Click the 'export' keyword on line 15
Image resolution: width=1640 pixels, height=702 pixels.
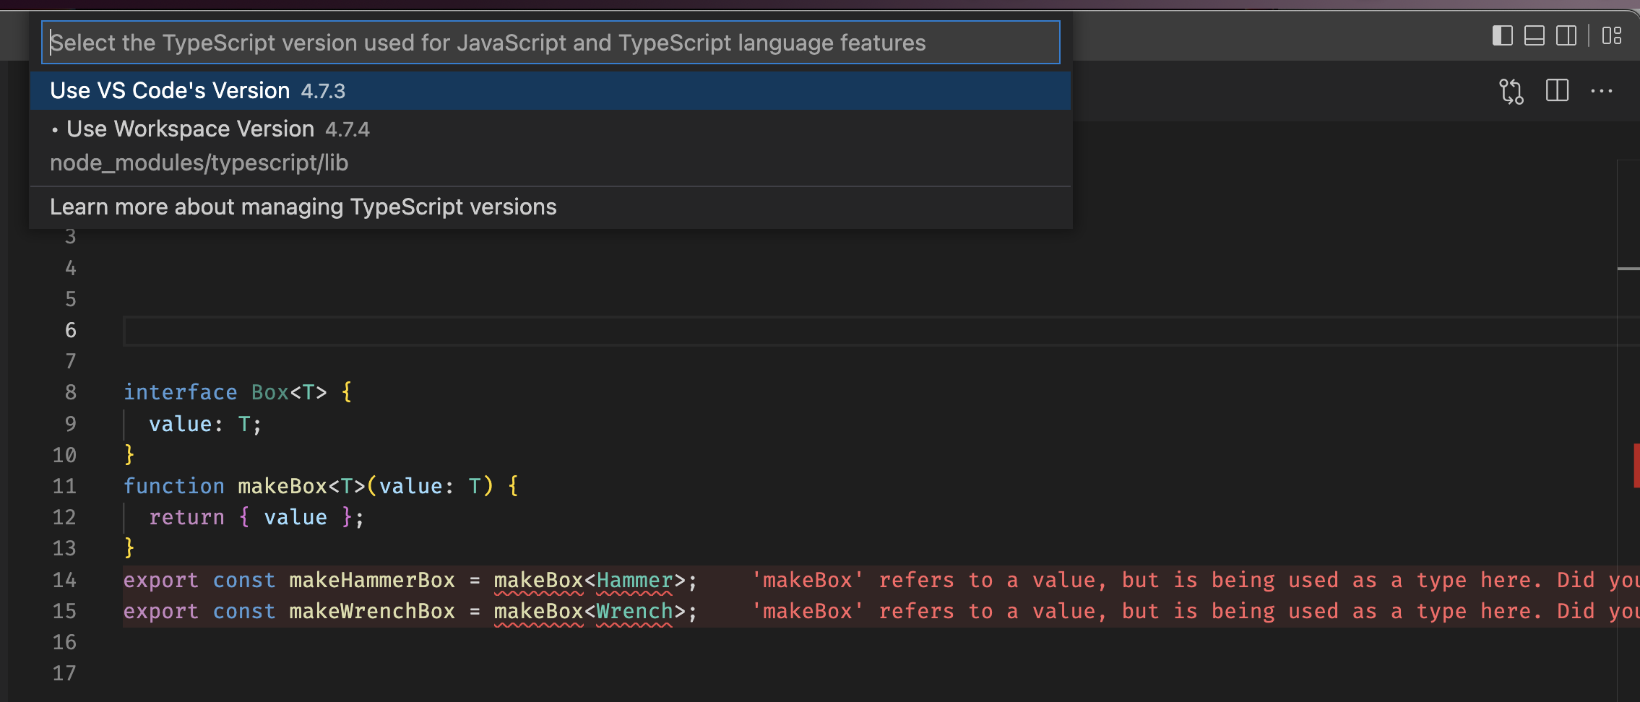coord(160,611)
